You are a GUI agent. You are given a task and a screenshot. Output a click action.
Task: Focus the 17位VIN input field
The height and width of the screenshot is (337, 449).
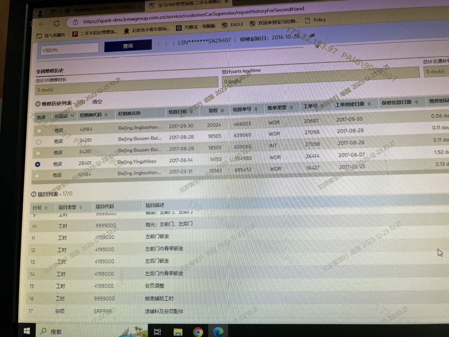click(x=69, y=49)
